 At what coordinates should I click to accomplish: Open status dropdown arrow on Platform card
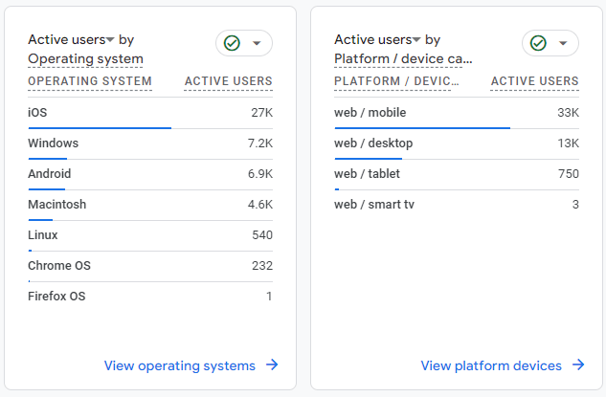563,43
